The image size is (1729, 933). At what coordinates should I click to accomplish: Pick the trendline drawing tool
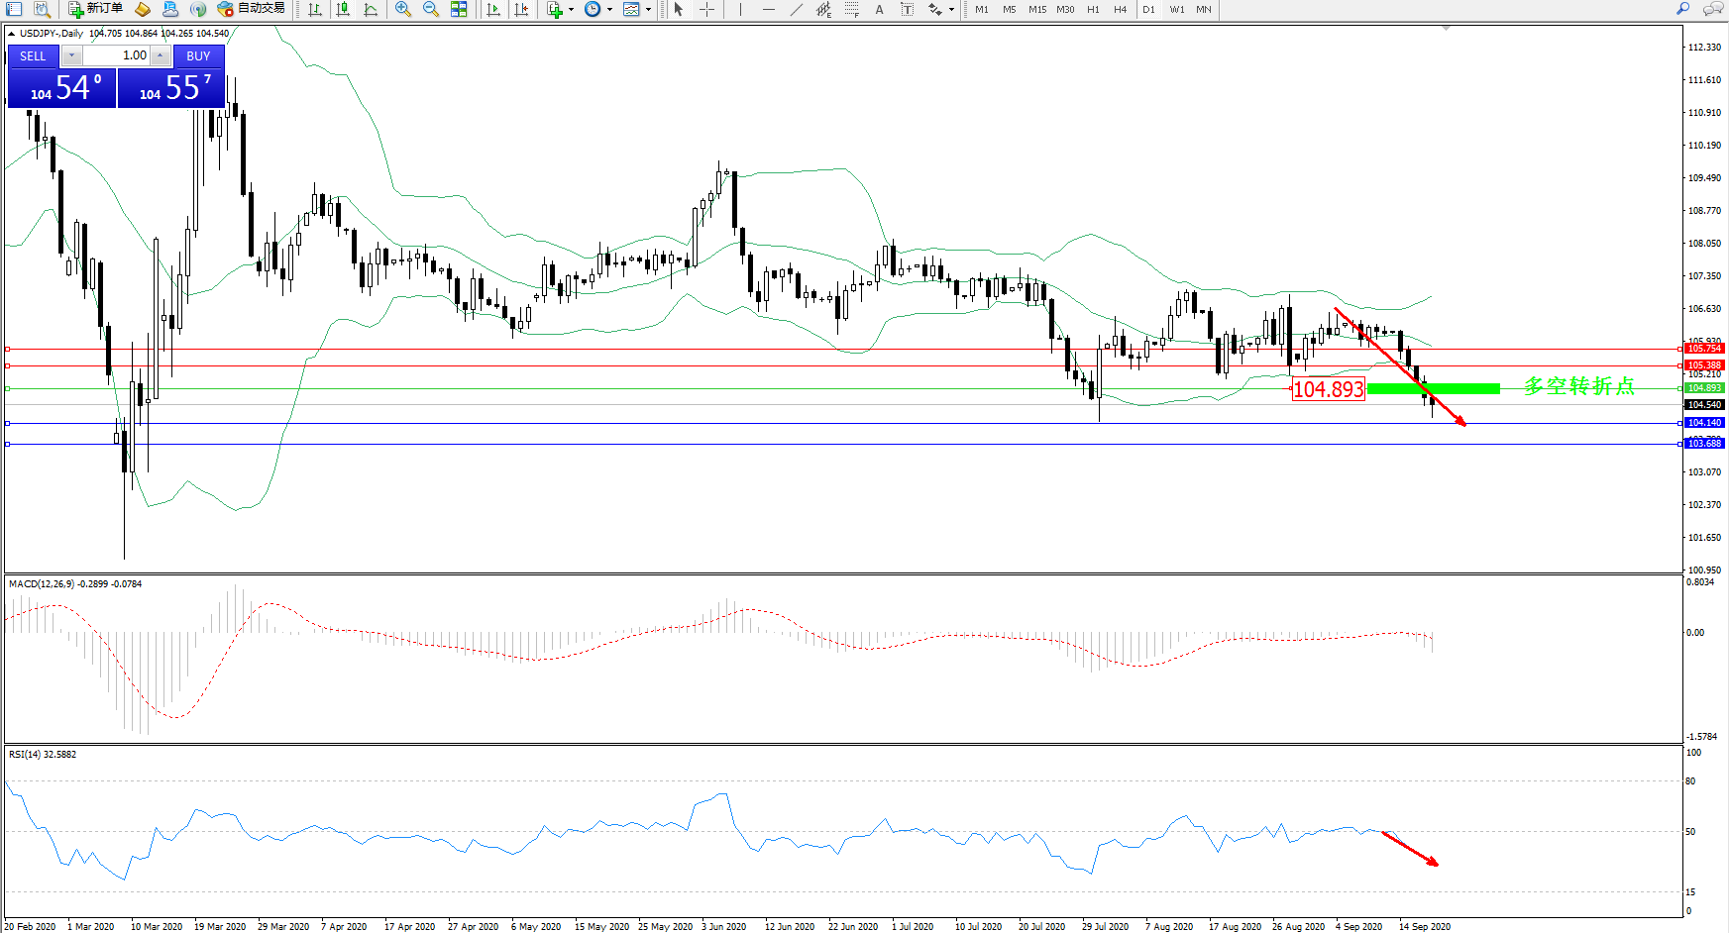(797, 9)
